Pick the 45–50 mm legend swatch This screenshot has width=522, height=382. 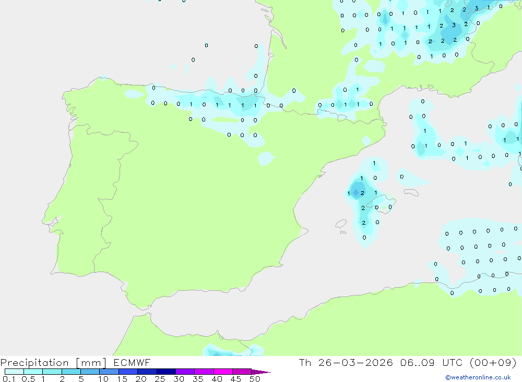[242, 372]
